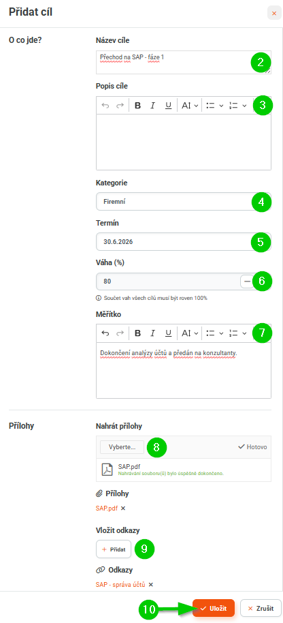This screenshot has height=623, width=283.
Task: Click Zrušit to cancel
Action: pos(261,608)
